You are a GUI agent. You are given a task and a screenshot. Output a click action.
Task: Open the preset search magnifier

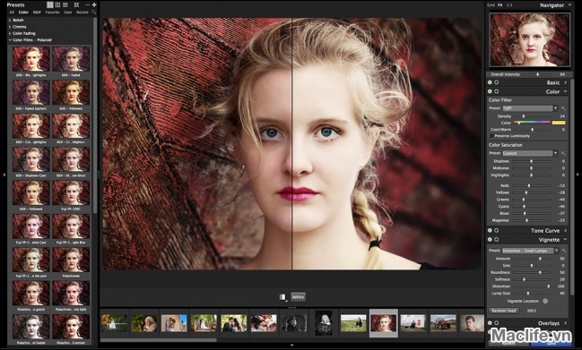[94, 13]
